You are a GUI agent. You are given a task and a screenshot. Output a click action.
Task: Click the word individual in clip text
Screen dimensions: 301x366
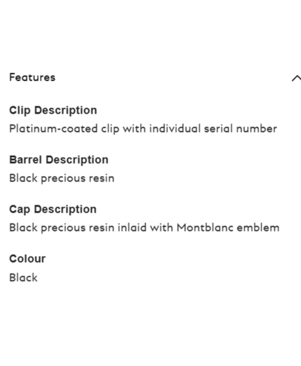pos(175,129)
